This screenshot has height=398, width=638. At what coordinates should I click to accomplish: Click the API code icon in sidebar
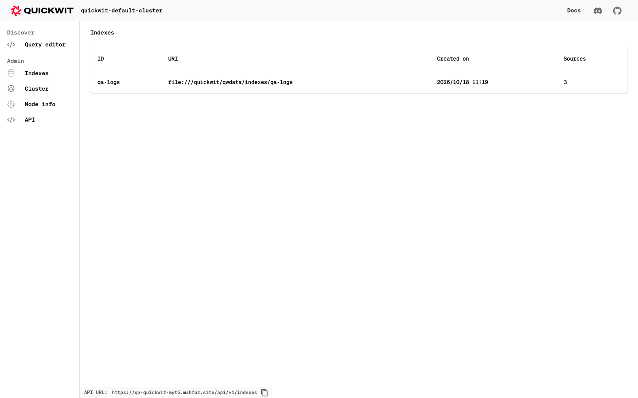coord(11,120)
